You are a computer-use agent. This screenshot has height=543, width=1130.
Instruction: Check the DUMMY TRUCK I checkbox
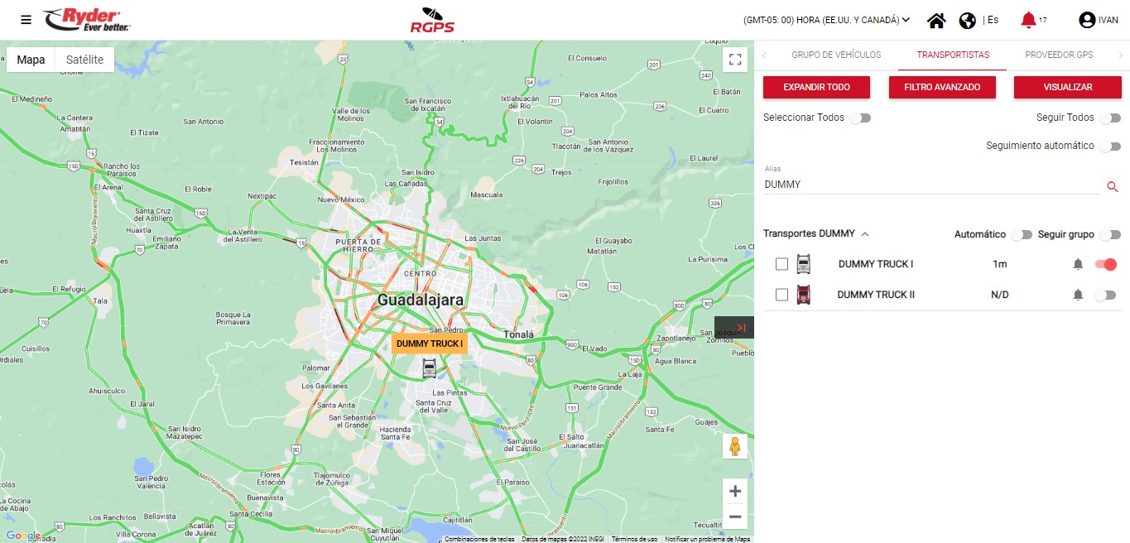click(x=781, y=264)
